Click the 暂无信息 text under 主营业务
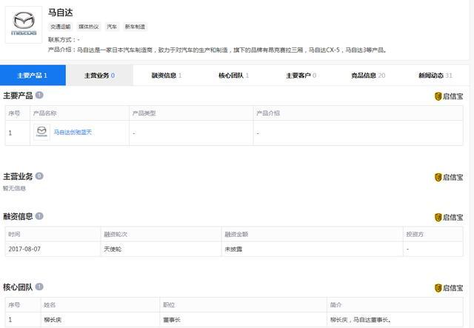This screenshot has width=474, height=328. (14, 188)
